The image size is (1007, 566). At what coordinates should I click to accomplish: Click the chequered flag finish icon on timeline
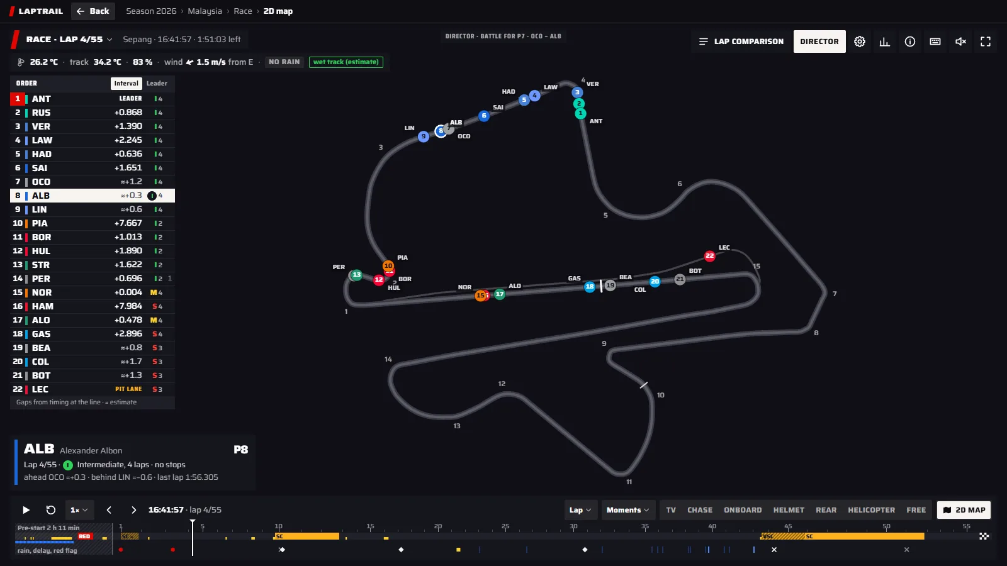coord(984,536)
